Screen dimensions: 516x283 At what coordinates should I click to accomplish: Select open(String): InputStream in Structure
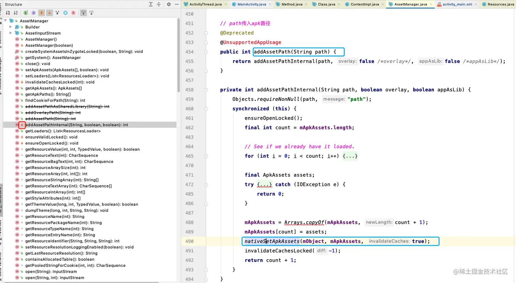51,271
